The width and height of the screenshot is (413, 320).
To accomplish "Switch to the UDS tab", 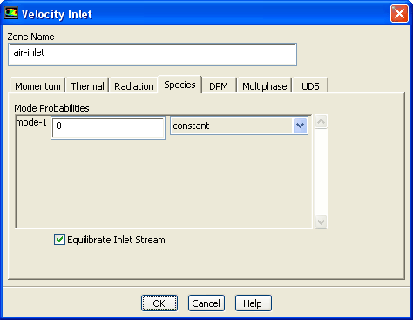I will point(310,86).
